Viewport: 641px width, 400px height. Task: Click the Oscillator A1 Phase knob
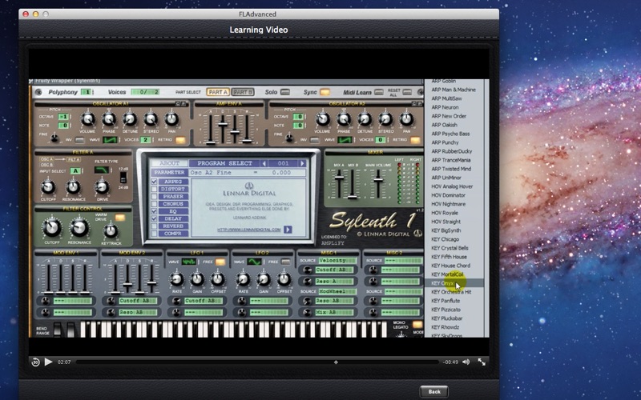tap(109, 119)
